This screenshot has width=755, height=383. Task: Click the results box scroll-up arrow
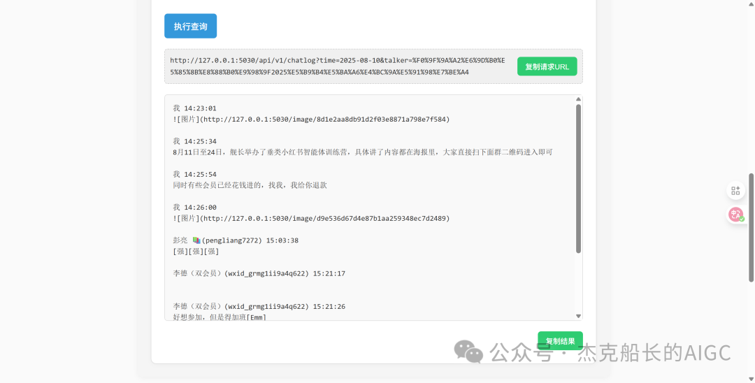[578, 99]
